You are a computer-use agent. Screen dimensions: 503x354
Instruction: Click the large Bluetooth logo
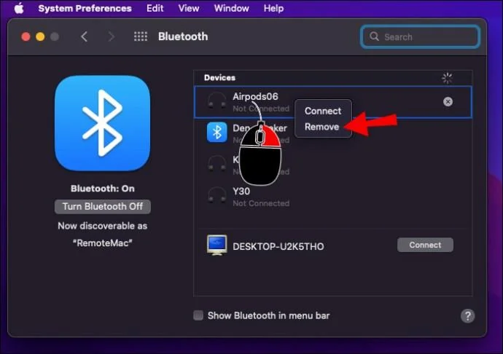(102, 123)
